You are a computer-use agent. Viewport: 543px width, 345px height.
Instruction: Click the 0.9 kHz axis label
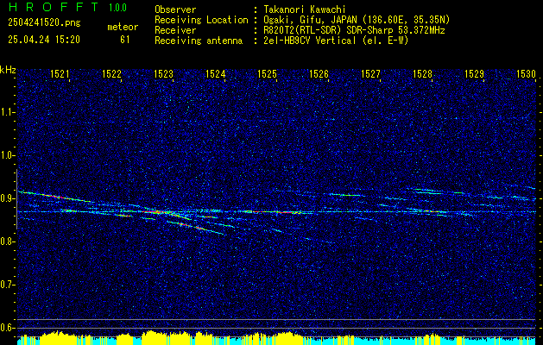pyautogui.click(x=8, y=198)
